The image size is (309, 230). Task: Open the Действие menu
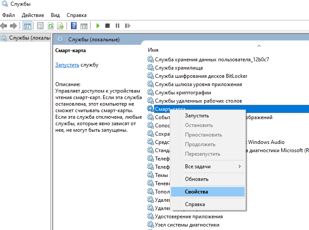pyautogui.click(x=33, y=15)
